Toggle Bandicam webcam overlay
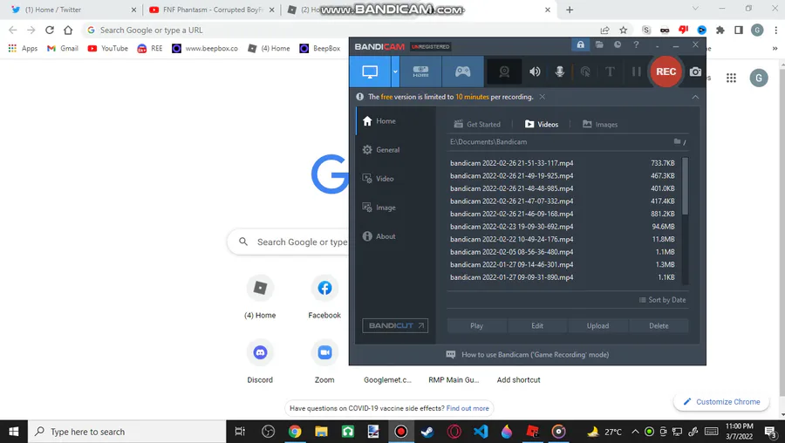The image size is (785, 443). (504, 72)
